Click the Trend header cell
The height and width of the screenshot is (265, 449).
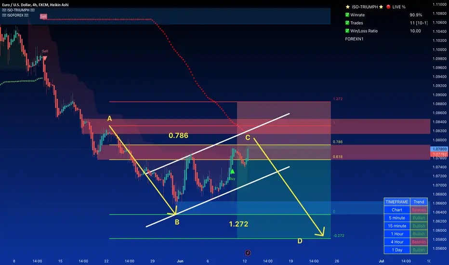click(x=419, y=202)
